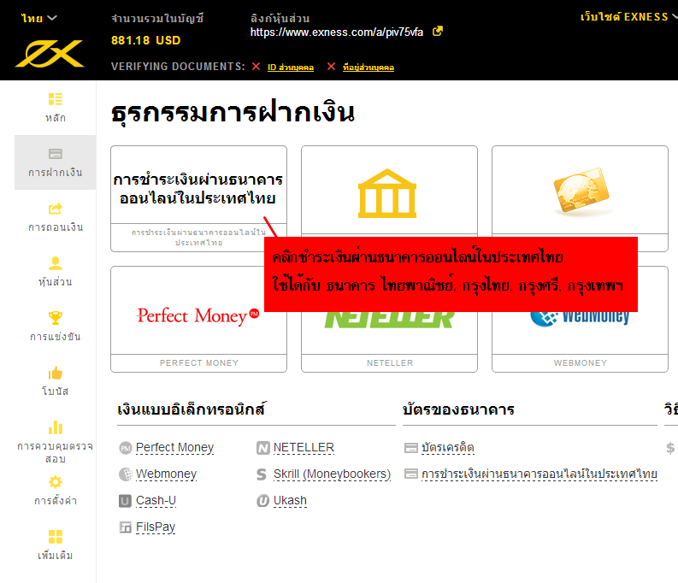678x583 pixels.
Task: Open เพิ่มเติม more menu label
Action: pyautogui.click(x=56, y=555)
